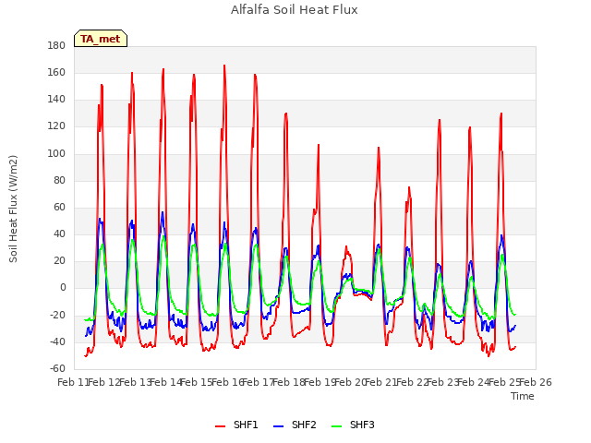The image size is (591, 443).
Task: Click the -20 y-axis tick label
Action: pos(57,315)
